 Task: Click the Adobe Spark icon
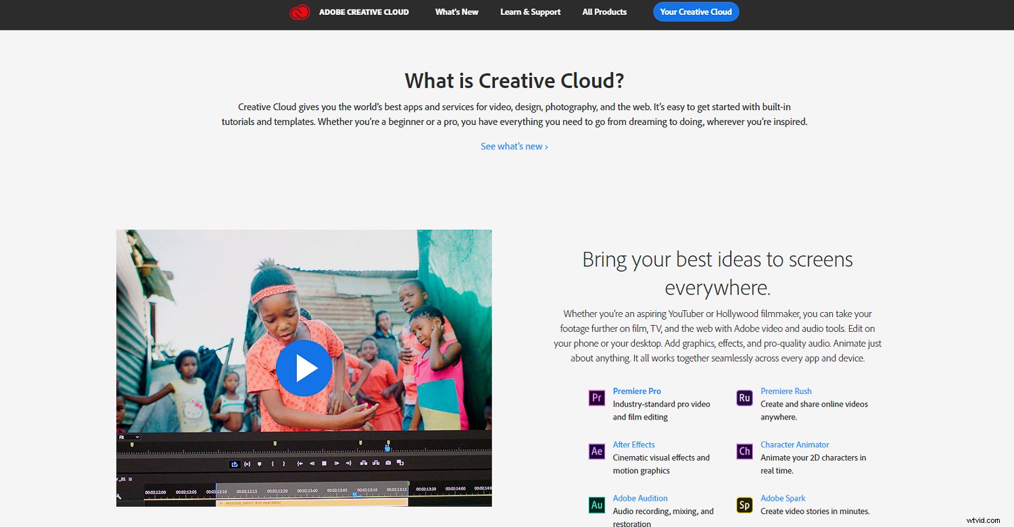point(744,505)
